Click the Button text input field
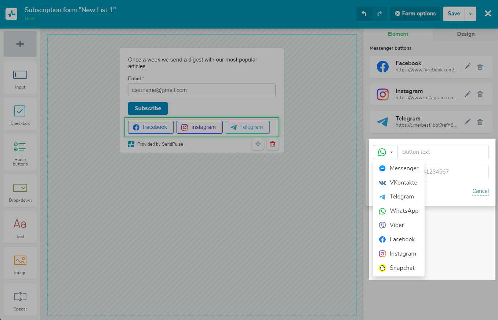This screenshot has width=498, height=320. pos(443,152)
